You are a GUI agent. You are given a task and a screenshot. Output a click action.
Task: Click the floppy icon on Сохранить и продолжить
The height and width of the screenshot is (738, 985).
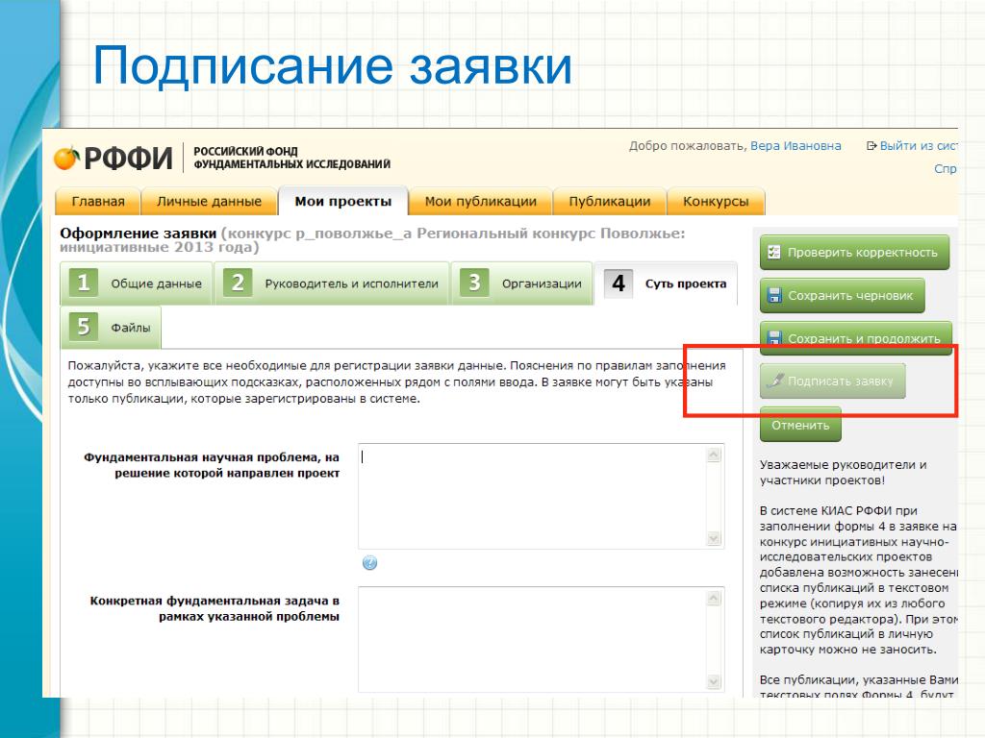click(x=775, y=338)
